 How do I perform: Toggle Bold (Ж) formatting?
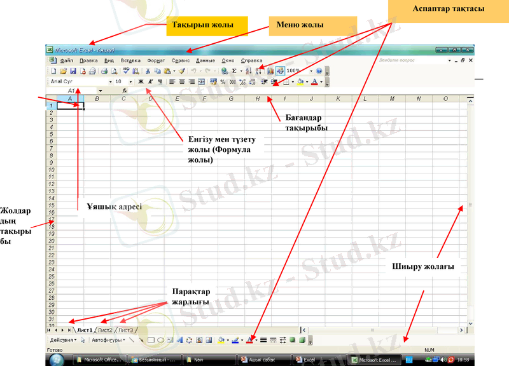click(x=141, y=82)
